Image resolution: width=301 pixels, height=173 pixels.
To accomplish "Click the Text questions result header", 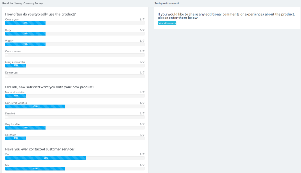I will pyautogui.click(x=167, y=3).
